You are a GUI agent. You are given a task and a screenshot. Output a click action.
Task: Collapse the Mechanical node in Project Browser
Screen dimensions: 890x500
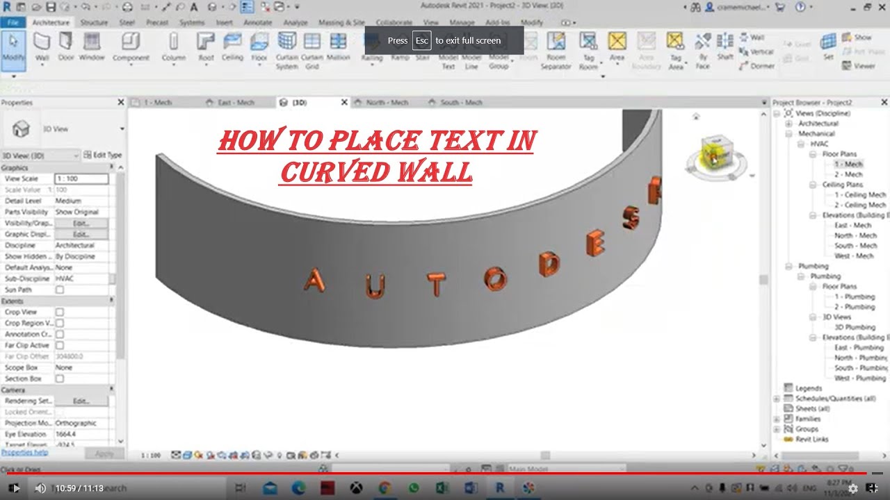tap(789, 133)
